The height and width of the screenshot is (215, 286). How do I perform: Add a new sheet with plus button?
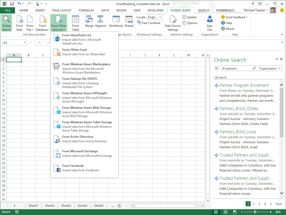[x=119, y=206]
